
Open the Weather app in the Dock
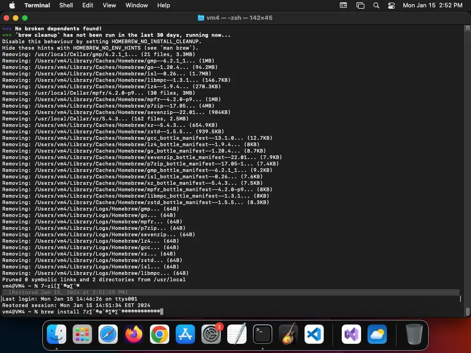coord(377,334)
